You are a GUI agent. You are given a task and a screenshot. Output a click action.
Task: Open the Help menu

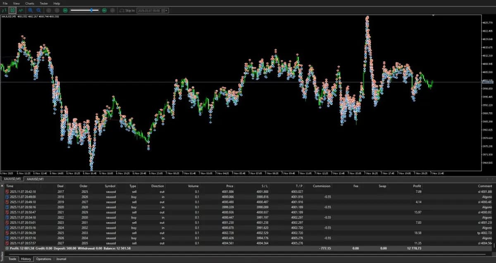click(x=57, y=3)
